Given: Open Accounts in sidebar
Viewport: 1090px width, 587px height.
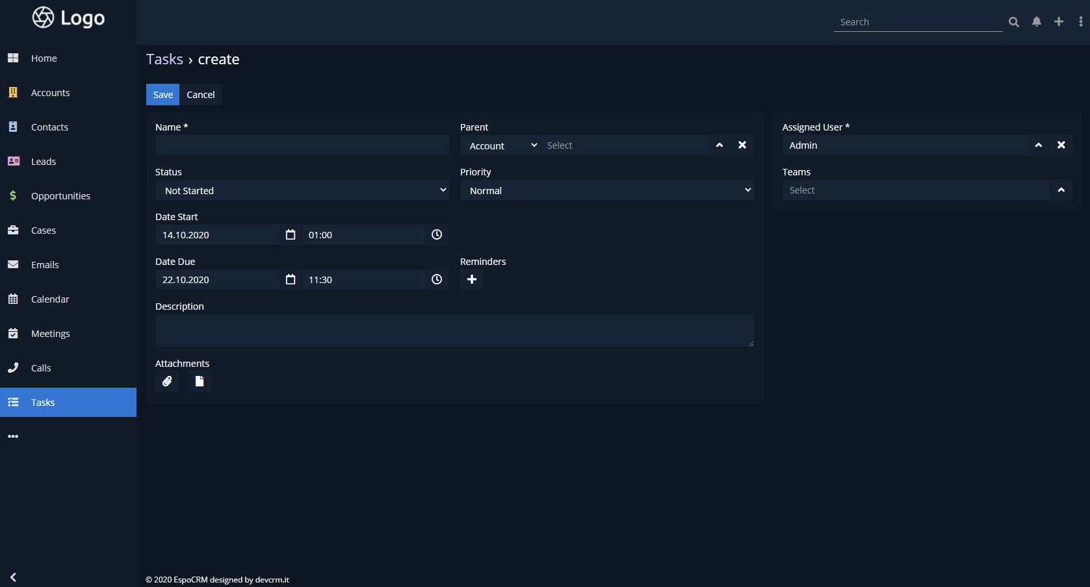Looking at the screenshot, I should coord(68,93).
